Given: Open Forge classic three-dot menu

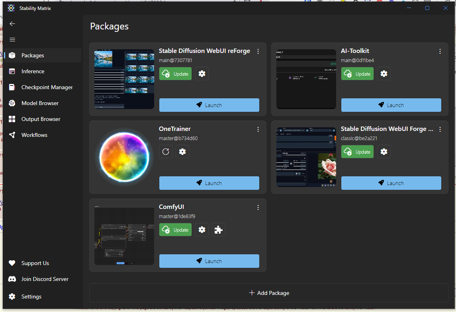Looking at the screenshot, I should coord(440,129).
